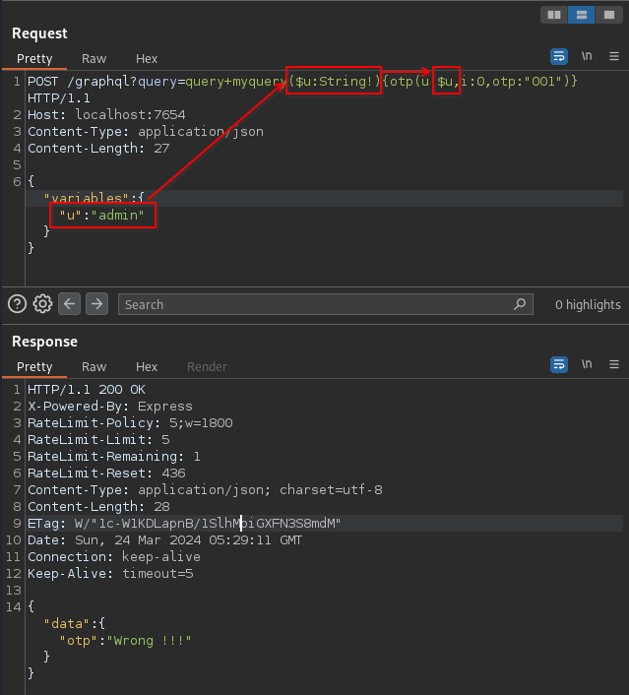Image resolution: width=629 pixels, height=695 pixels.
Task: Open the Response Raw tab
Action: tap(94, 366)
